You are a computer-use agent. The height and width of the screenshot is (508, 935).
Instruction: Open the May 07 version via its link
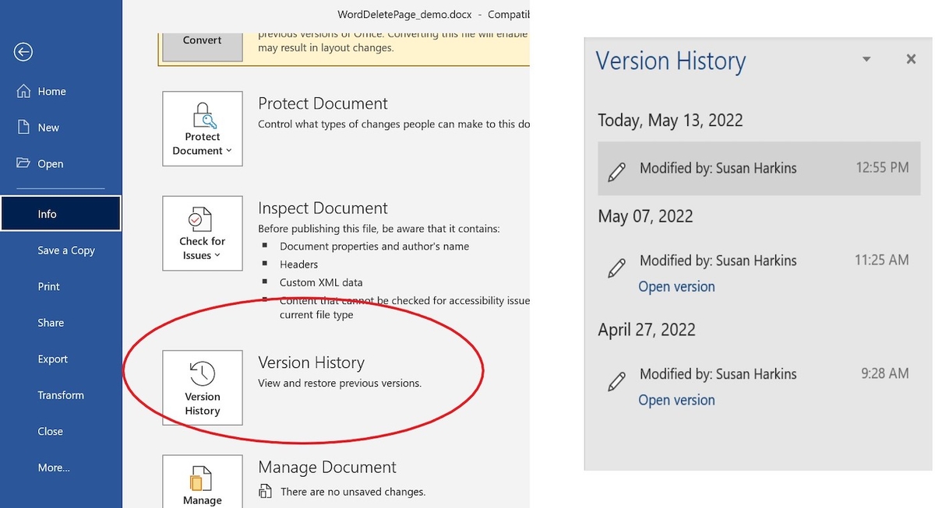point(676,286)
